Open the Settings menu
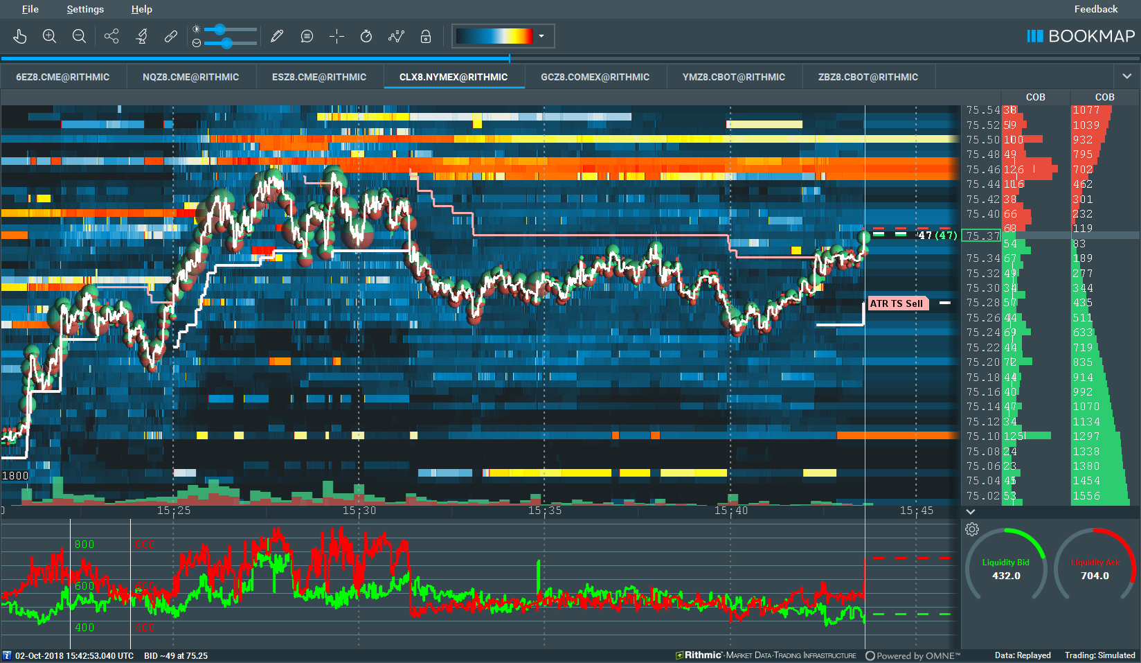1141x663 pixels. (84, 9)
